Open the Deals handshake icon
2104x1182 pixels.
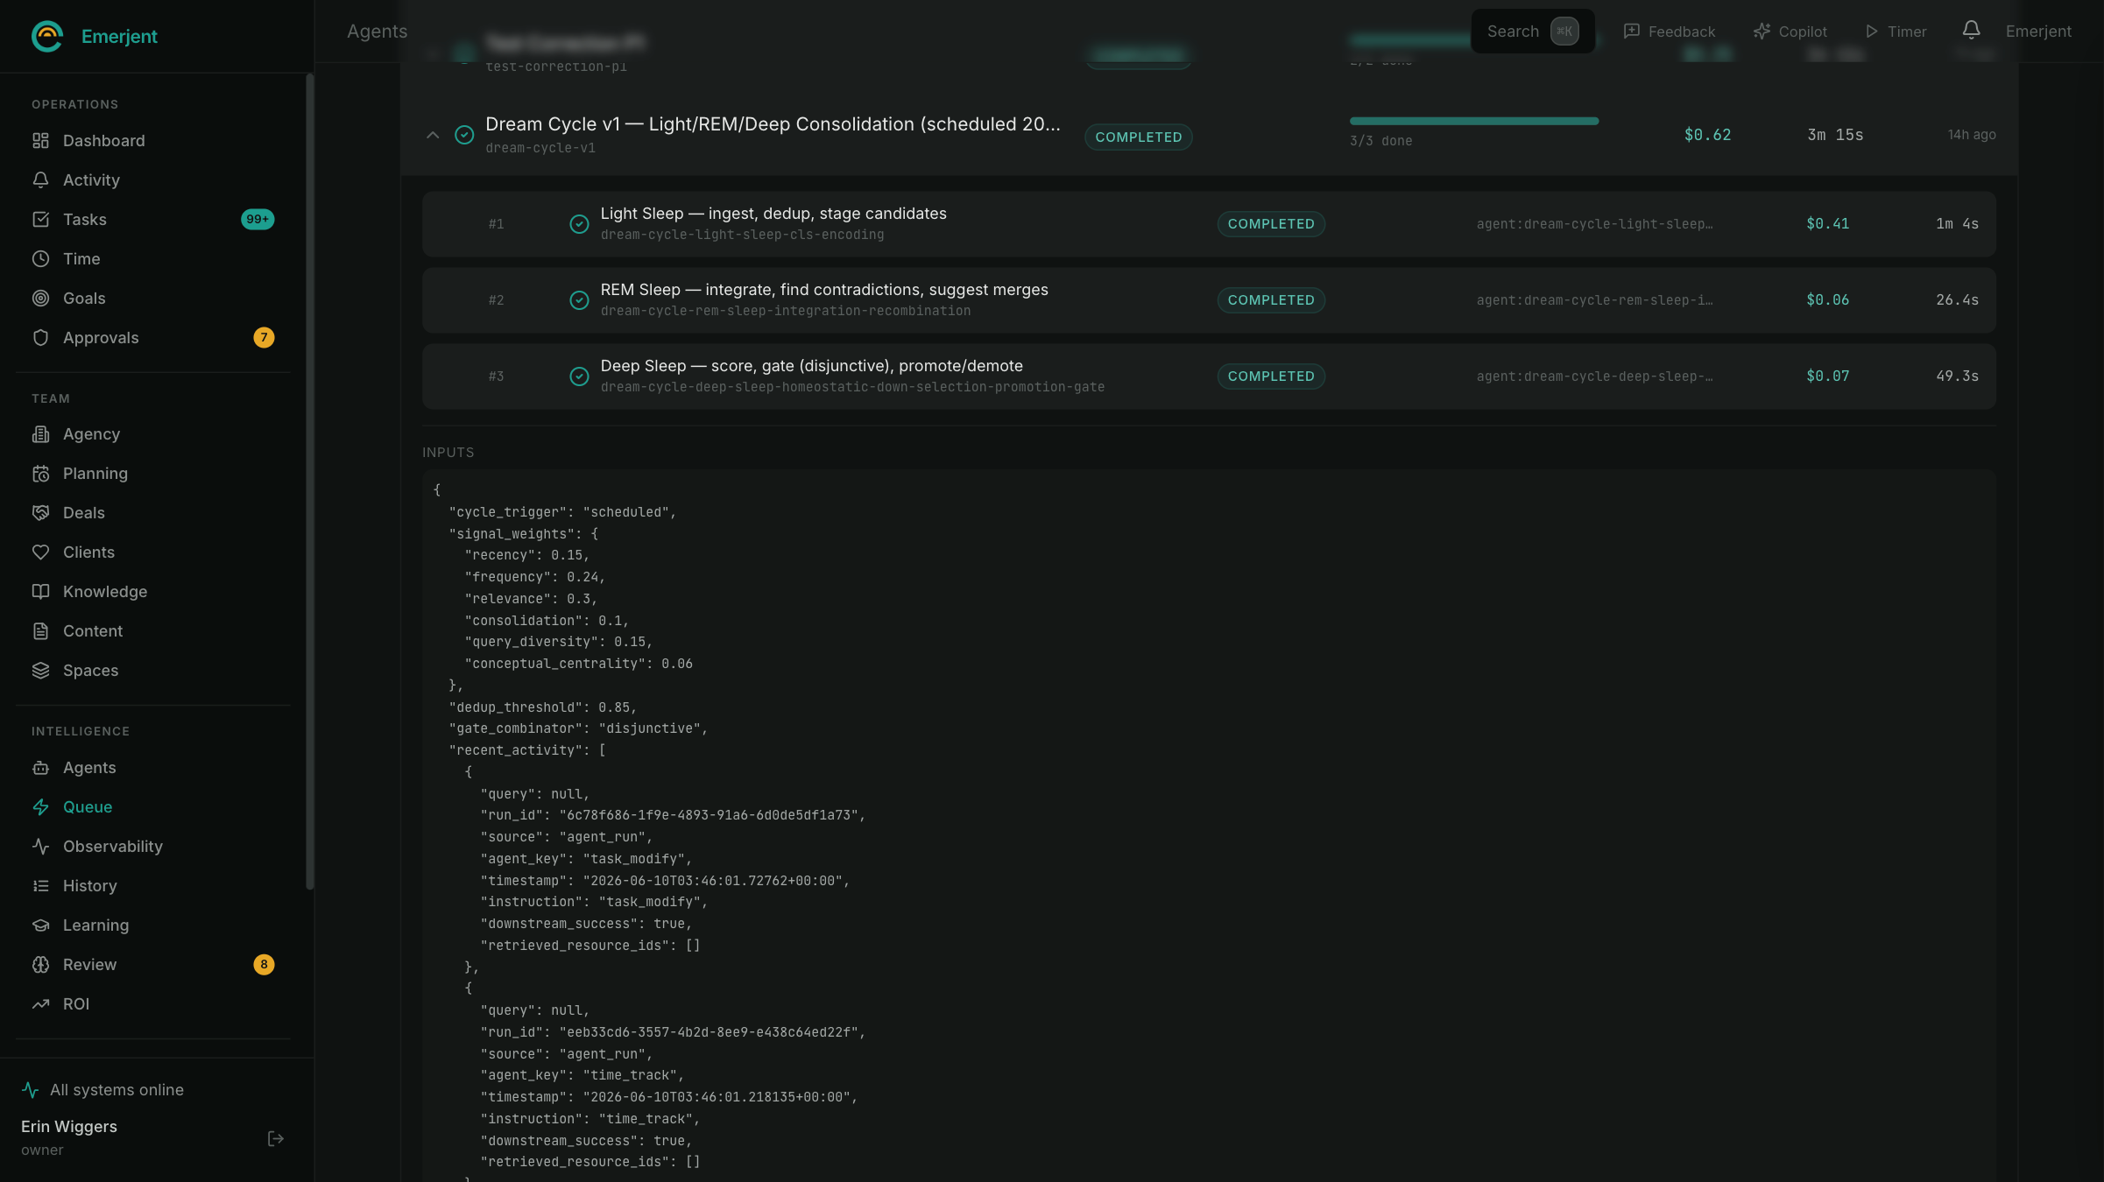click(40, 512)
